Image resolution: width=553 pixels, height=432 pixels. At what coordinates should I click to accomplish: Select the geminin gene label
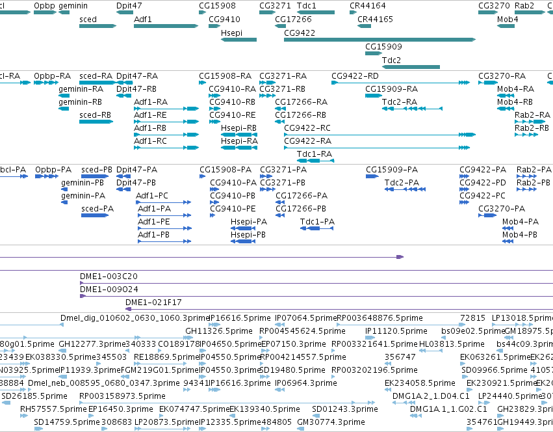click(x=73, y=6)
